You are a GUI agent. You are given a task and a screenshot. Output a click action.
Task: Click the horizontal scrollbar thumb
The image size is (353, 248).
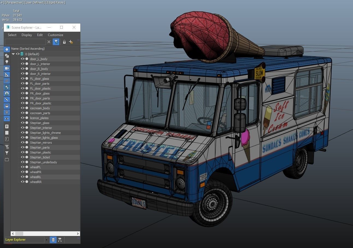19,234
